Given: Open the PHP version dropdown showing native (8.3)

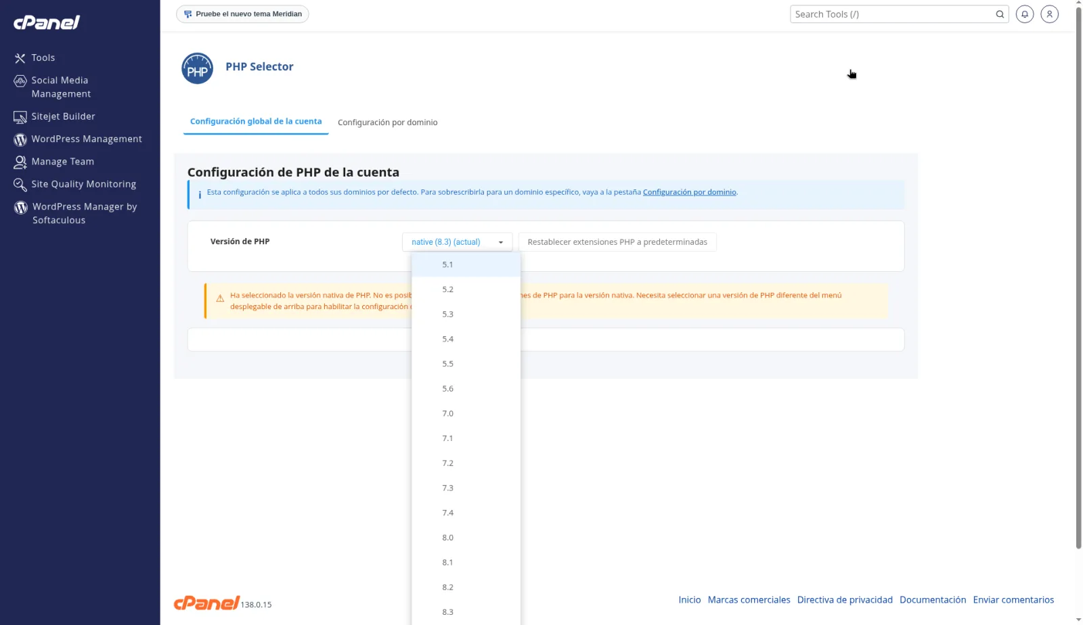Looking at the screenshot, I should (x=457, y=242).
